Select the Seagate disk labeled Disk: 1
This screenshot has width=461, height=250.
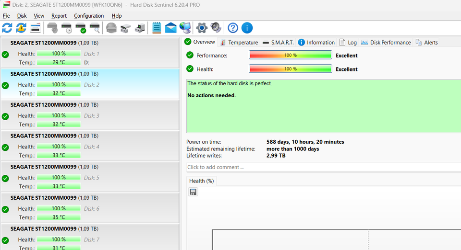(90, 53)
